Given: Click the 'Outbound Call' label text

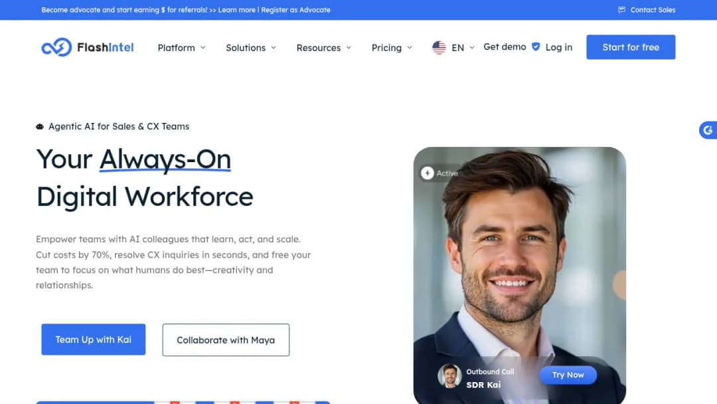Looking at the screenshot, I should [x=490, y=372].
